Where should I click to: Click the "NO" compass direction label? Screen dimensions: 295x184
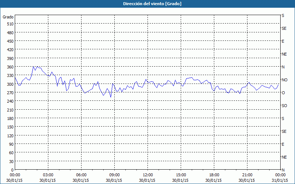pyautogui.click(x=284, y=80)
